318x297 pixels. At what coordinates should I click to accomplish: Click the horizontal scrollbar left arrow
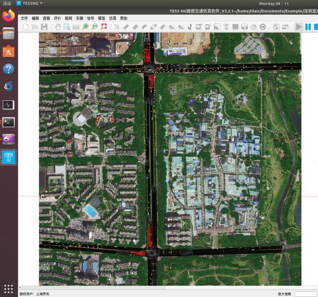(20, 287)
